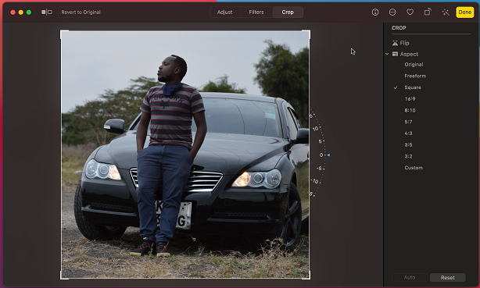
Task: Click the red close window button
Action: (13, 12)
